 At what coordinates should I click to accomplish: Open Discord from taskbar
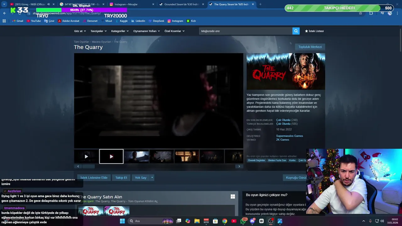253,221
